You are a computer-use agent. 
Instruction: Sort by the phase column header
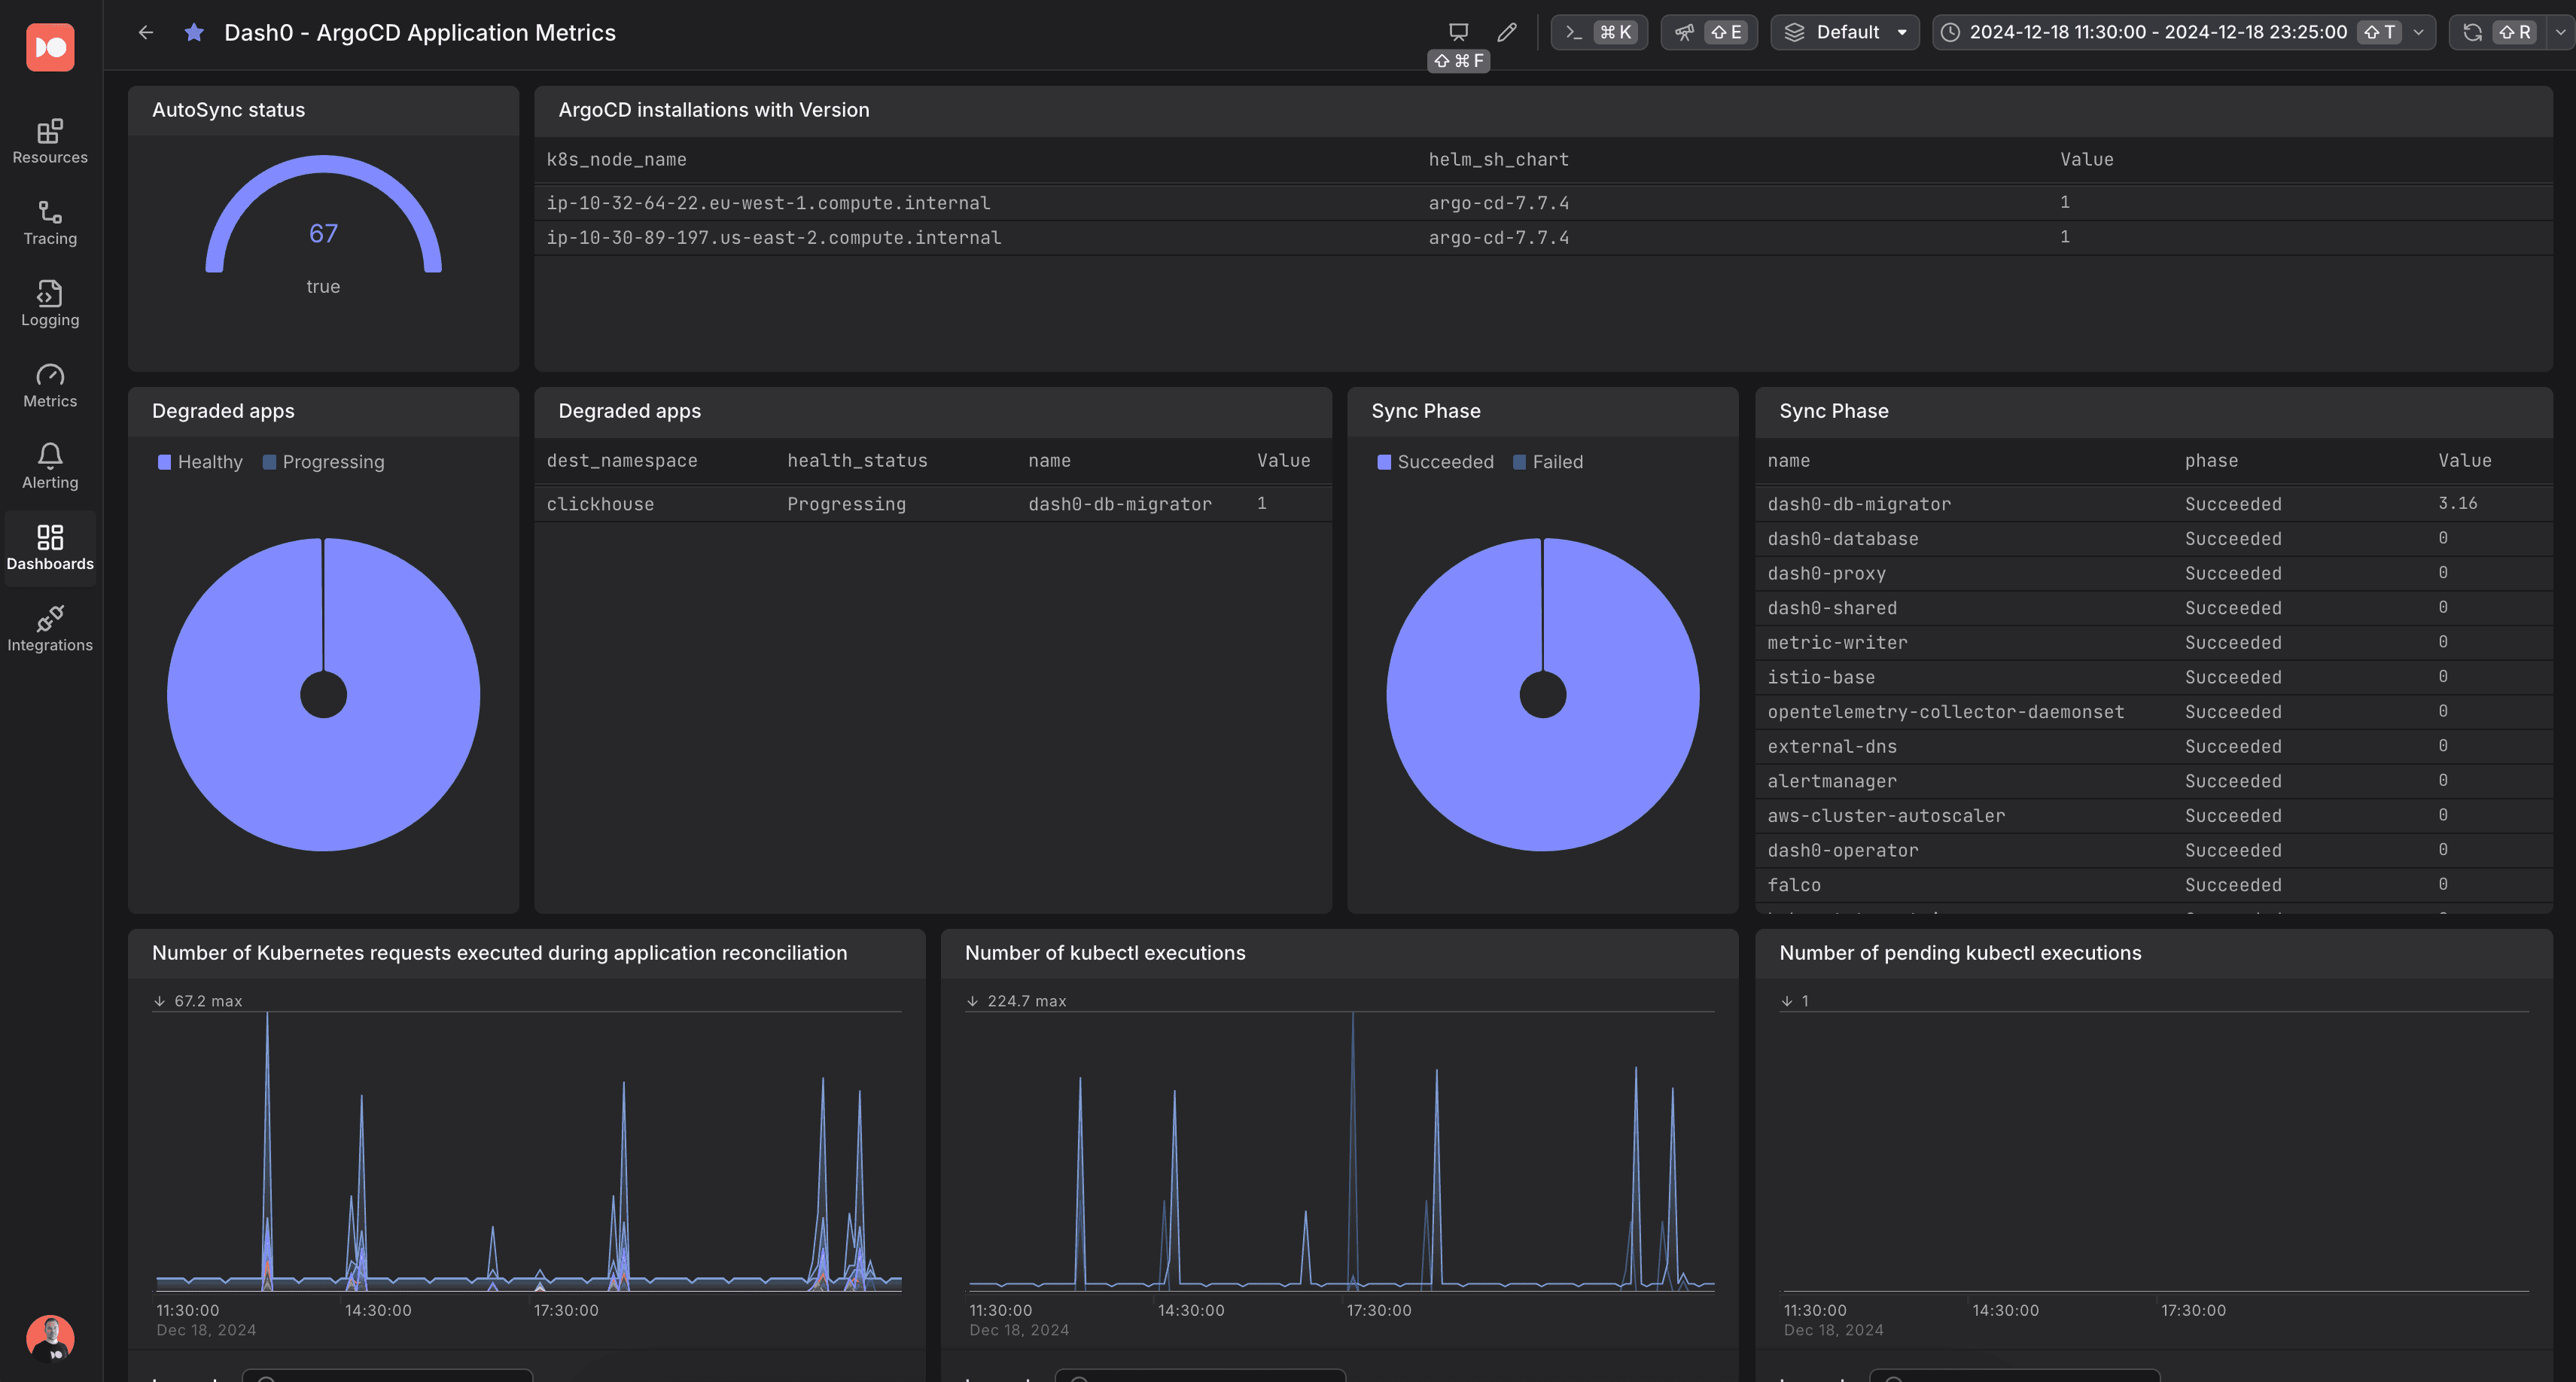click(2211, 460)
